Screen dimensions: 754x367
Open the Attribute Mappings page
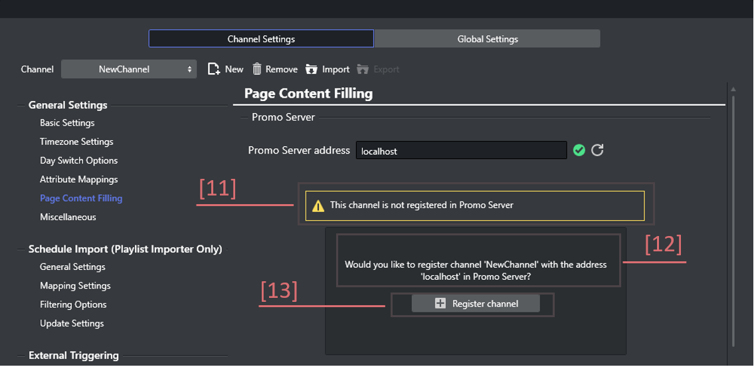tap(78, 180)
